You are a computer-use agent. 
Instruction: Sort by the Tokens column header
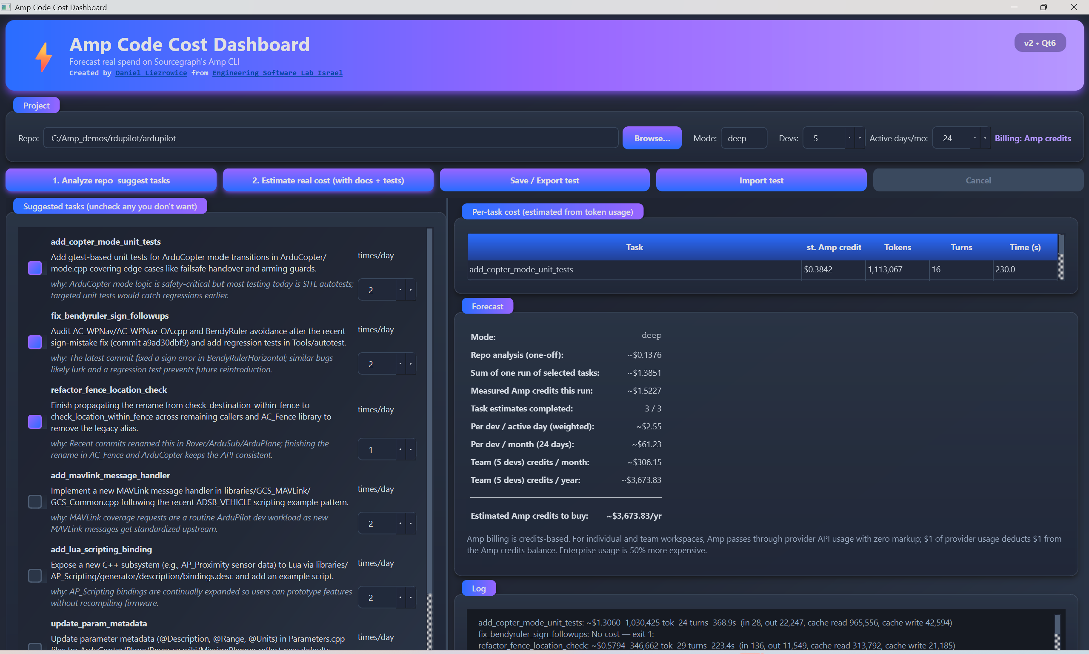[897, 247]
